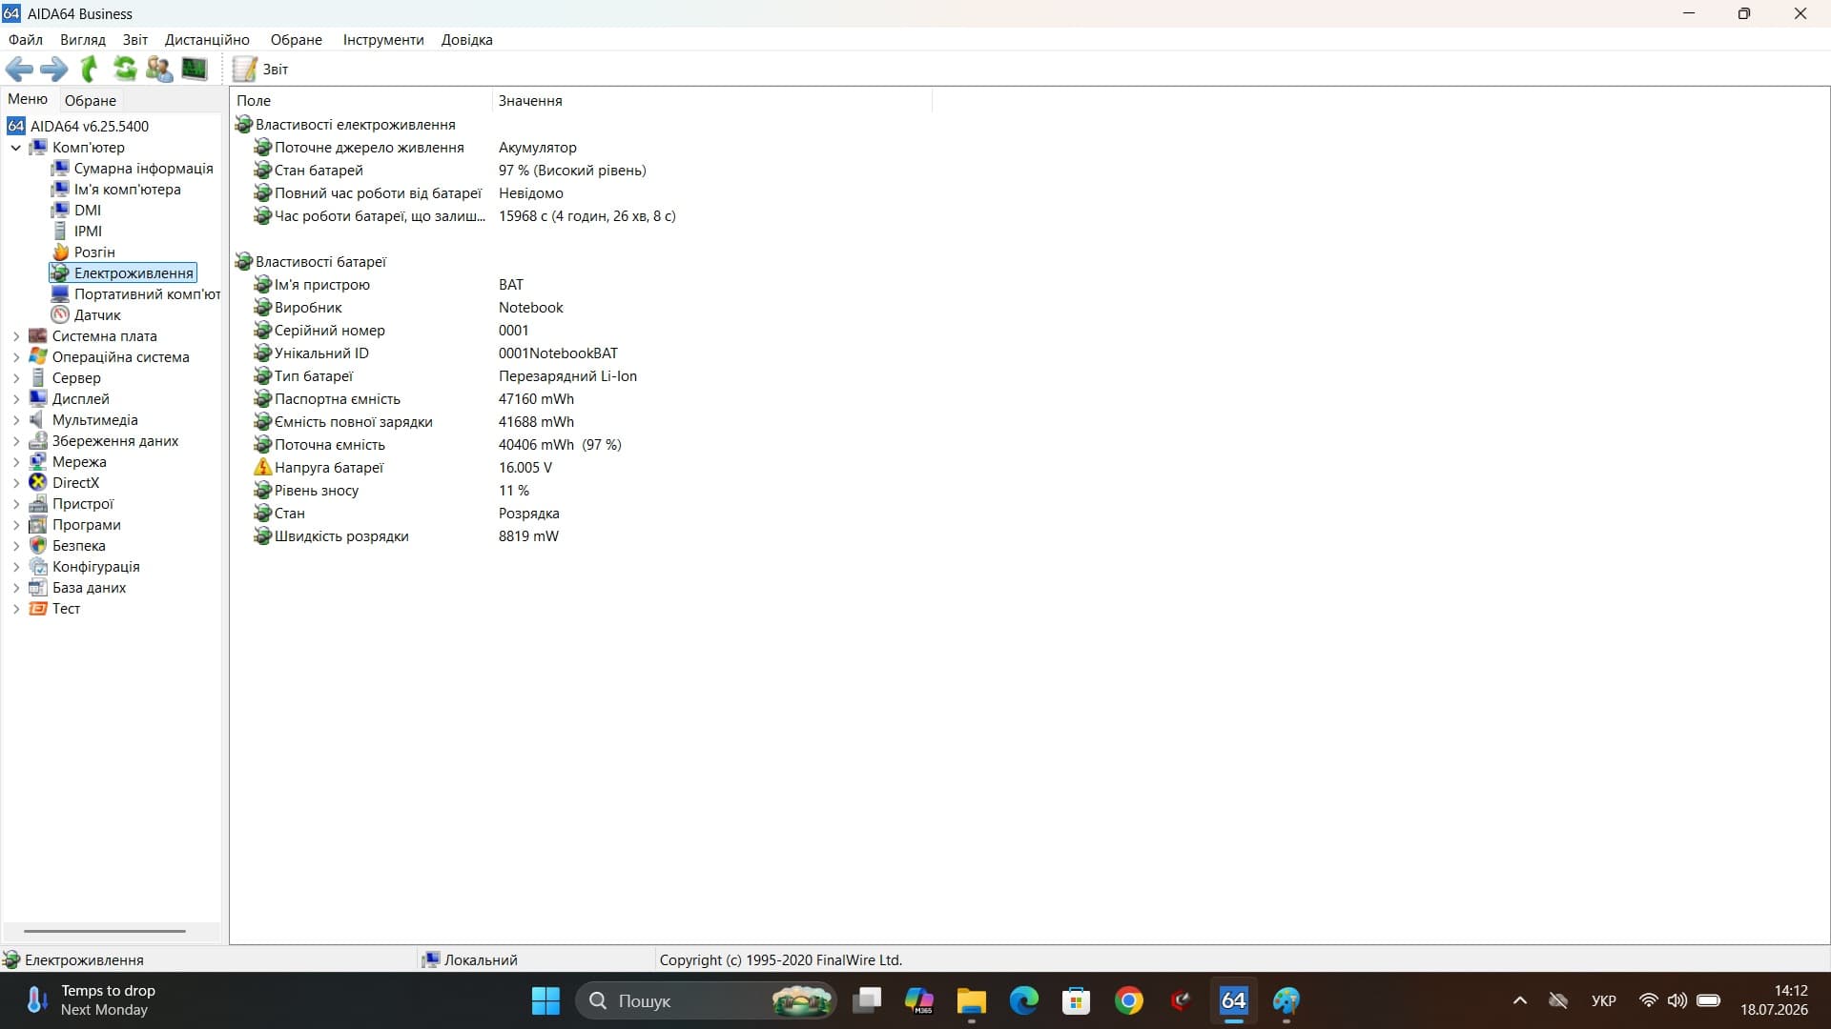Open the Обране menu in menu bar

(297, 39)
